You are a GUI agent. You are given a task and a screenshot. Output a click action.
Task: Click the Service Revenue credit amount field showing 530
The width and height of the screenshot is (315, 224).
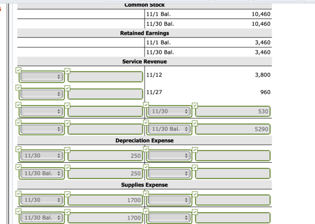233,111
